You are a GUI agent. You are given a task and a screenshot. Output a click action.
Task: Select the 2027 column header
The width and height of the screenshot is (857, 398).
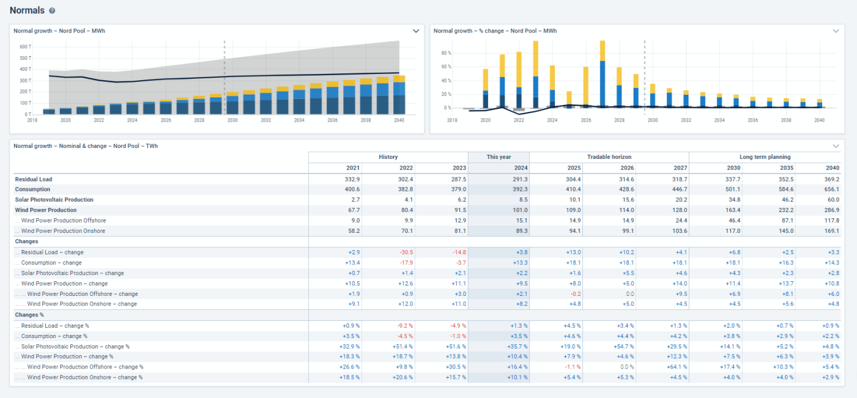pos(680,168)
